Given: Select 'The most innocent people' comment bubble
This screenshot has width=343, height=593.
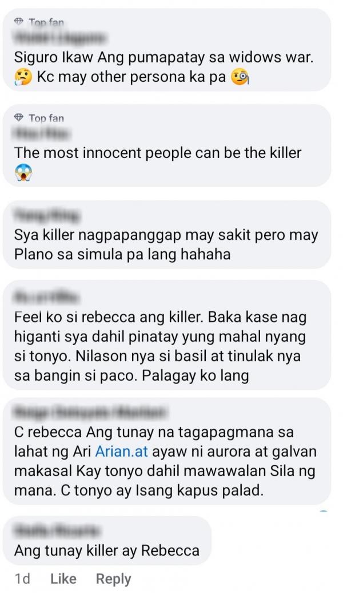Looking at the screenshot, I should pos(167,145).
